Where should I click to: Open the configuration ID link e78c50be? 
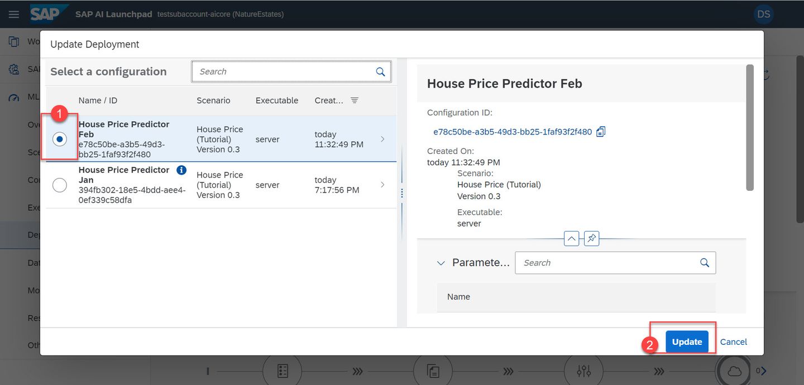[513, 132]
